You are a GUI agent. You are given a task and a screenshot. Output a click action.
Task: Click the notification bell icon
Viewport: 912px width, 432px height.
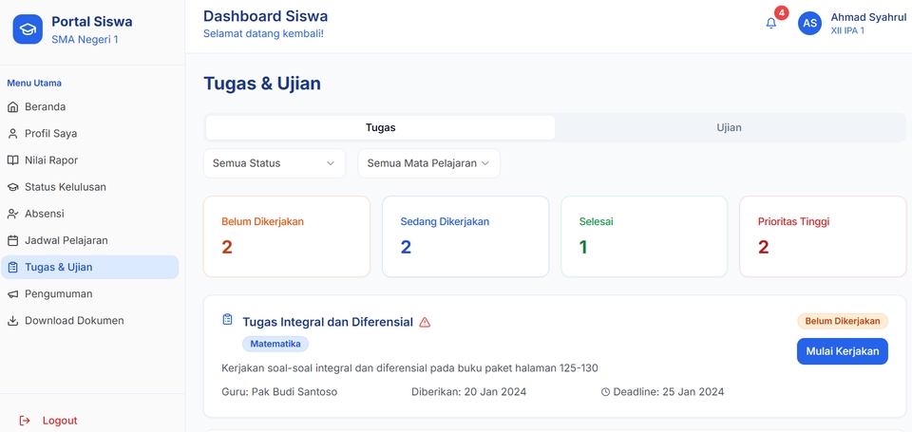(771, 24)
